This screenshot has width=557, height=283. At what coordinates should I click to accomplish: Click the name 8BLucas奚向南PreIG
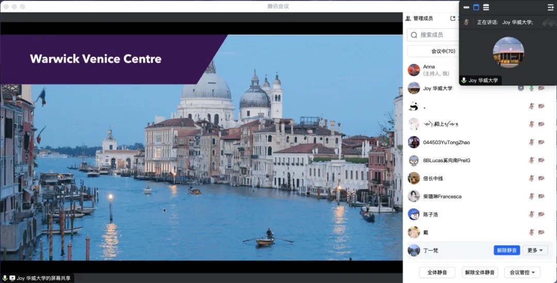[447, 161]
